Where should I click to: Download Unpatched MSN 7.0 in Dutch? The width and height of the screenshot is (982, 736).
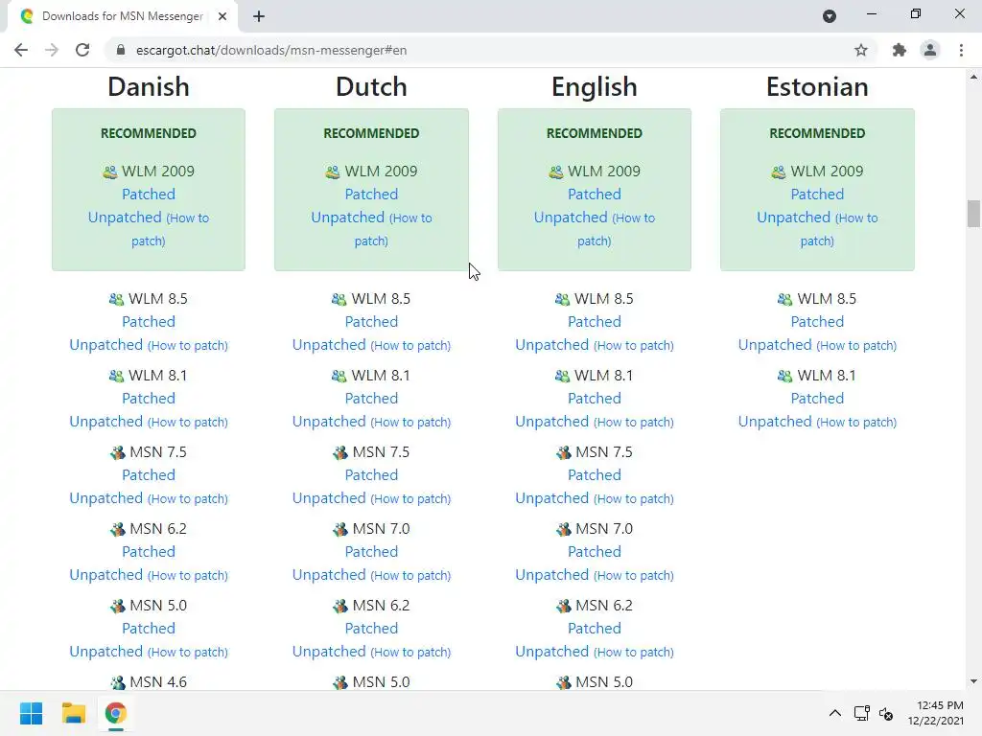tap(329, 575)
